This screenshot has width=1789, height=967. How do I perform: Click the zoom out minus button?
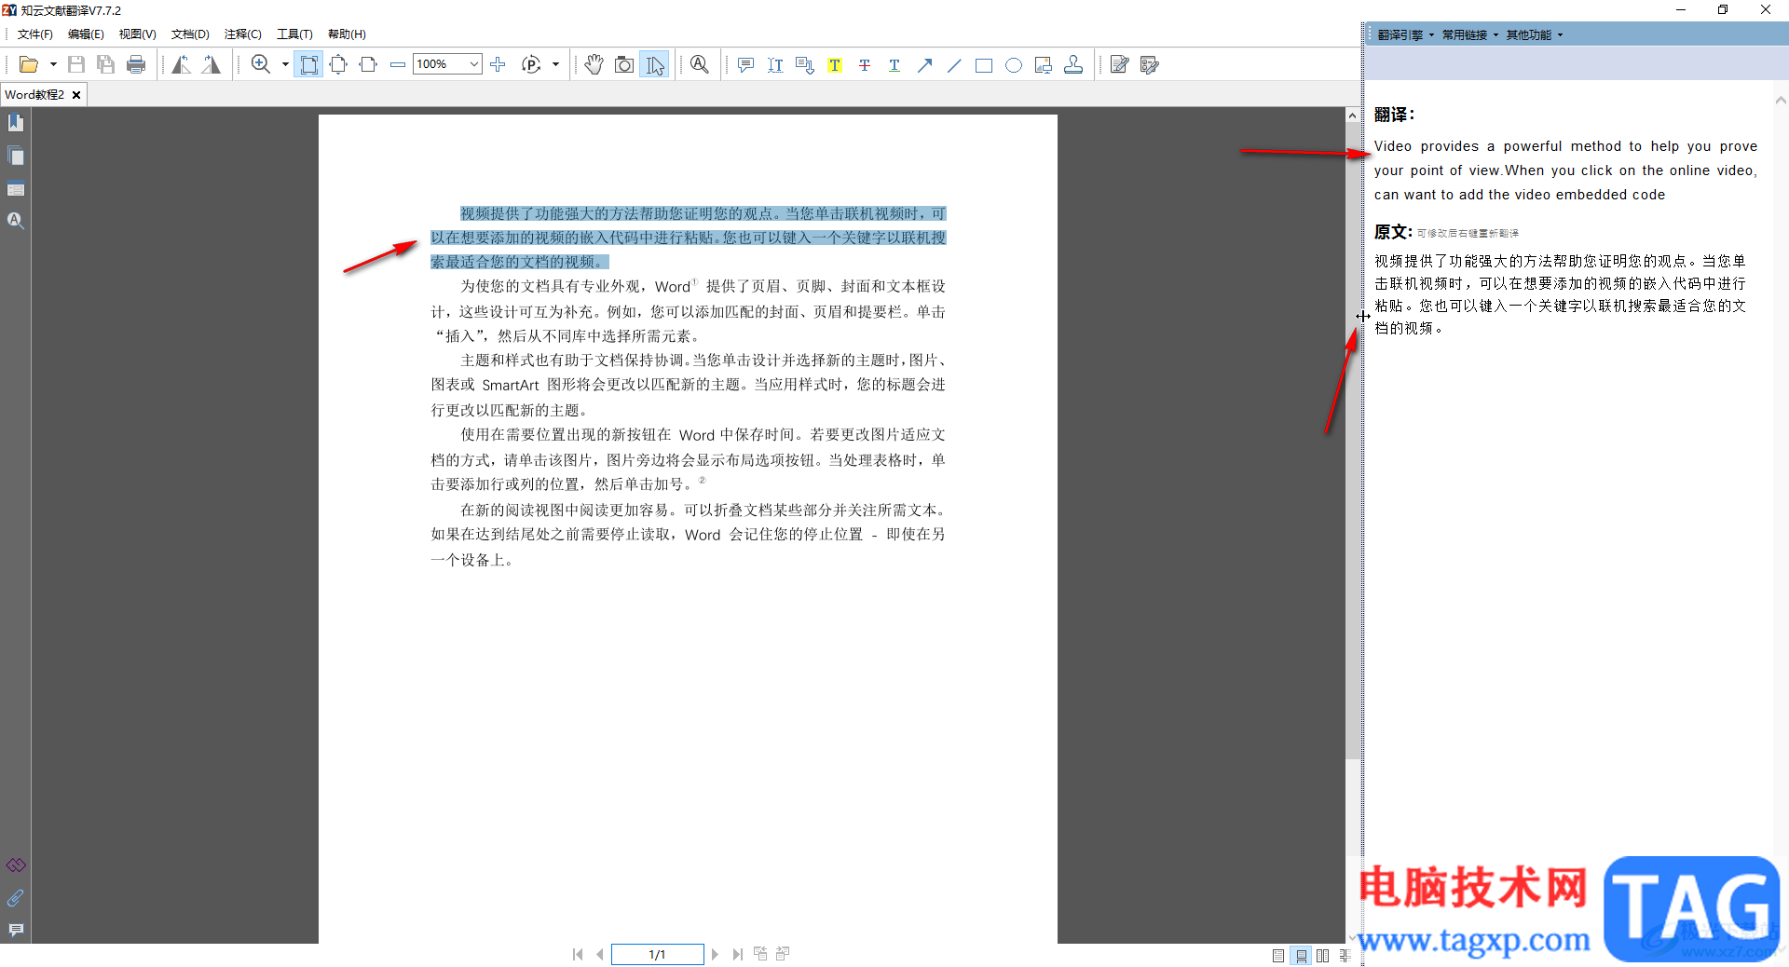point(398,64)
